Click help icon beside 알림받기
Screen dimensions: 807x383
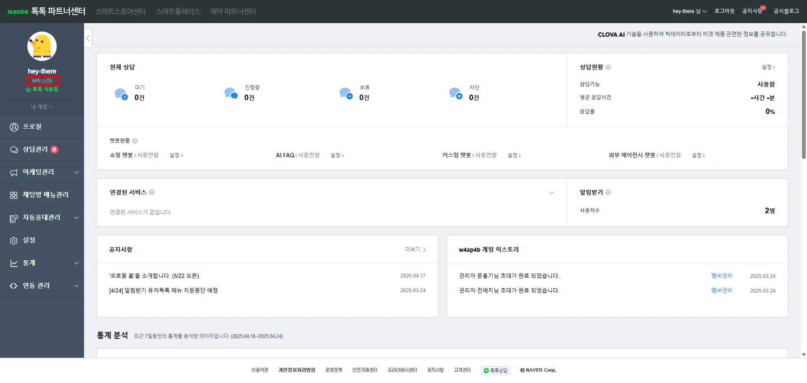coord(608,192)
